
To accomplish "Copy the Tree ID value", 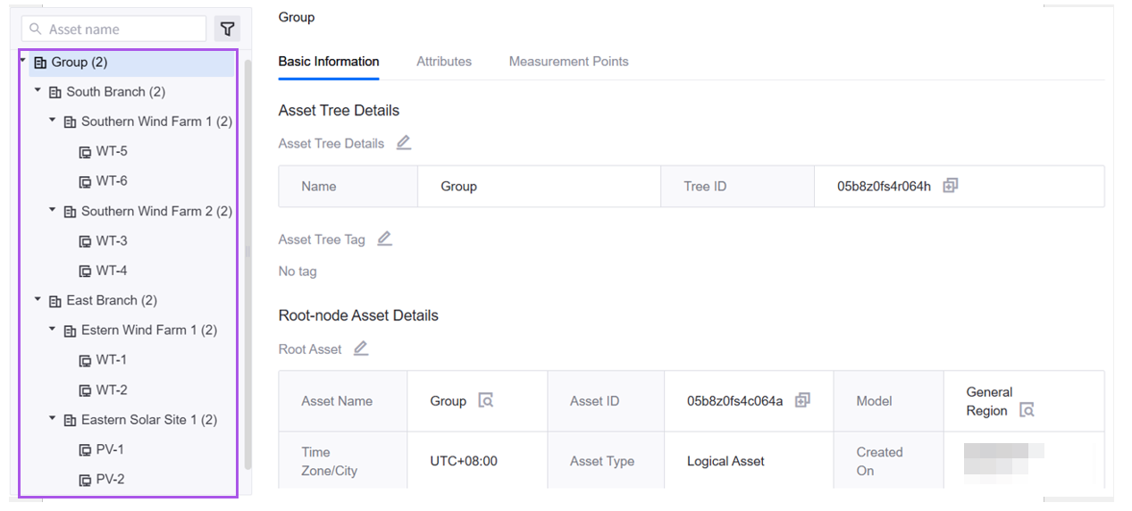I will pyautogui.click(x=950, y=186).
